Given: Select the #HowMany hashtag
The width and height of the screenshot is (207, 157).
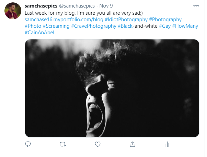Looking at the screenshot, I should [x=185, y=26].
